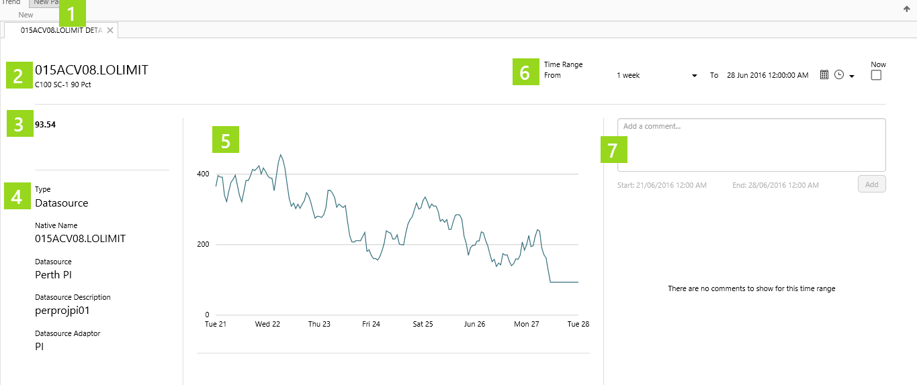Focus the Add a comment text box

coord(751,145)
